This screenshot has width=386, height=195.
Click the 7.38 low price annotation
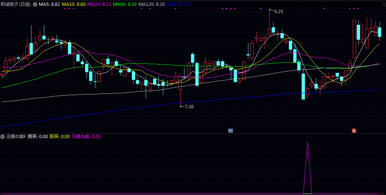pos(189,106)
